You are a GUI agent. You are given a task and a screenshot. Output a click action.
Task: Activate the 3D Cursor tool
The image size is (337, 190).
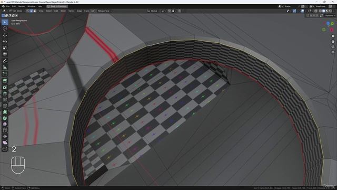coord(5,28)
